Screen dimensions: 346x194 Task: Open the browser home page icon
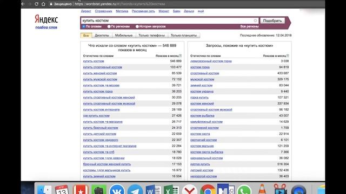click(43, 4)
